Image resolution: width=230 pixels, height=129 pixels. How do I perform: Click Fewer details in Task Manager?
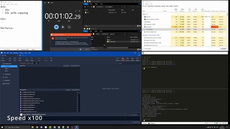click(147, 49)
